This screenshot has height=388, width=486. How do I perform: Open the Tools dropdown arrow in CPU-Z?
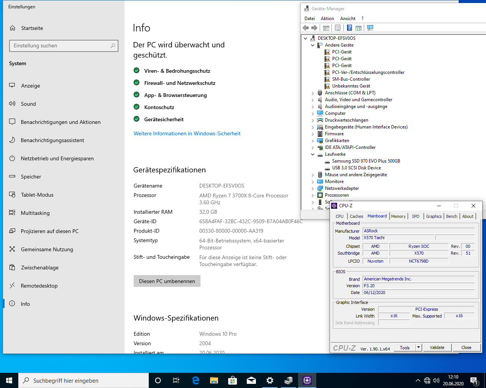[418, 347]
